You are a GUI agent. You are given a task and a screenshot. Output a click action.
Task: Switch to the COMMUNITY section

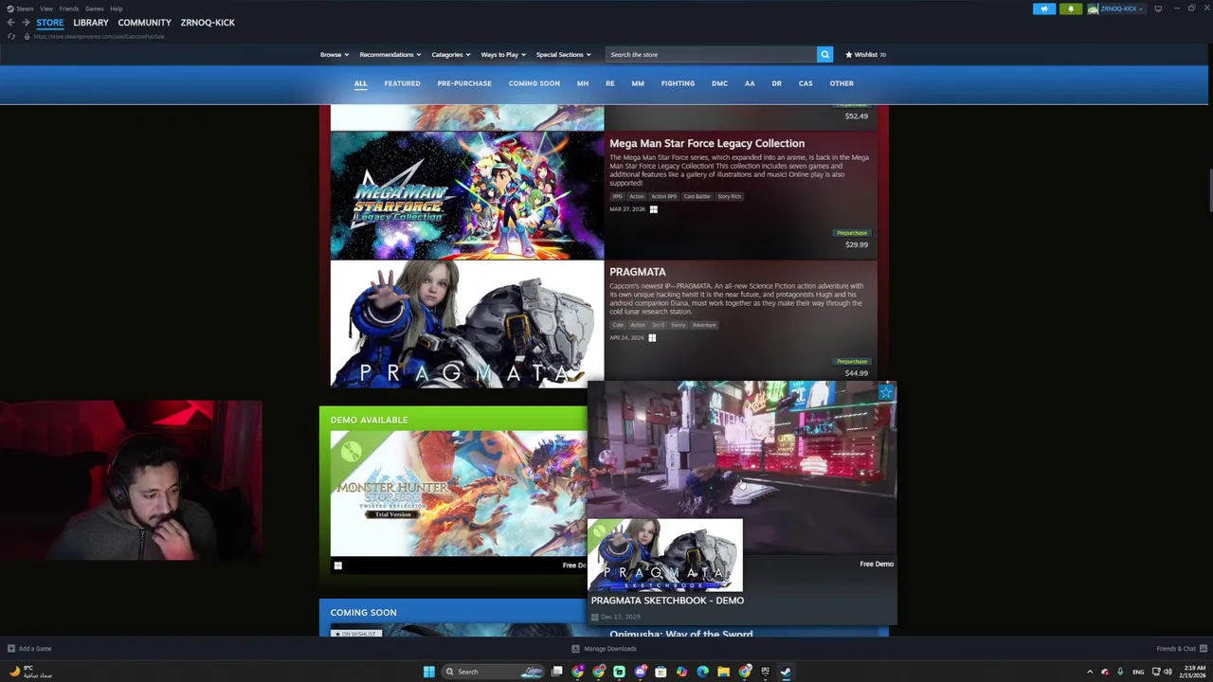[145, 22]
